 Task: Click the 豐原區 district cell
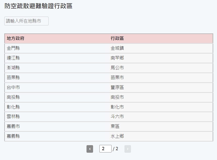[117, 88]
